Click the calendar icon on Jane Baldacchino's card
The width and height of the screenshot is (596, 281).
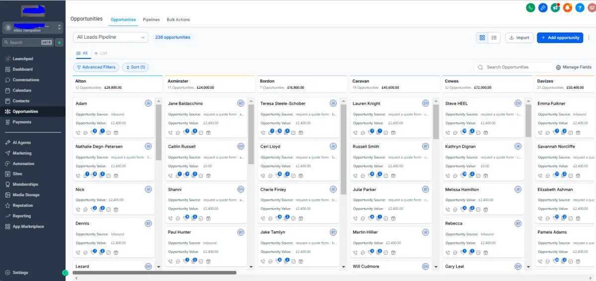(x=209, y=132)
